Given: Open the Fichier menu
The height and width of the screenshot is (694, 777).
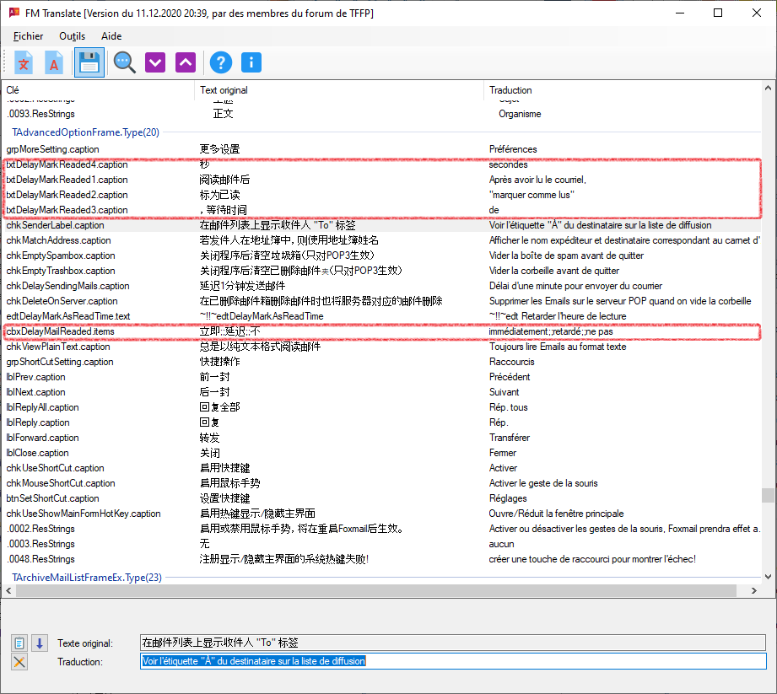Looking at the screenshot, I should tap(29, 36).
